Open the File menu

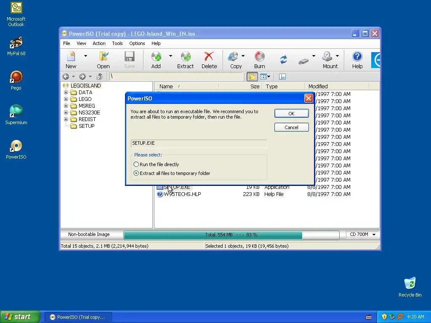click(67, 43)
